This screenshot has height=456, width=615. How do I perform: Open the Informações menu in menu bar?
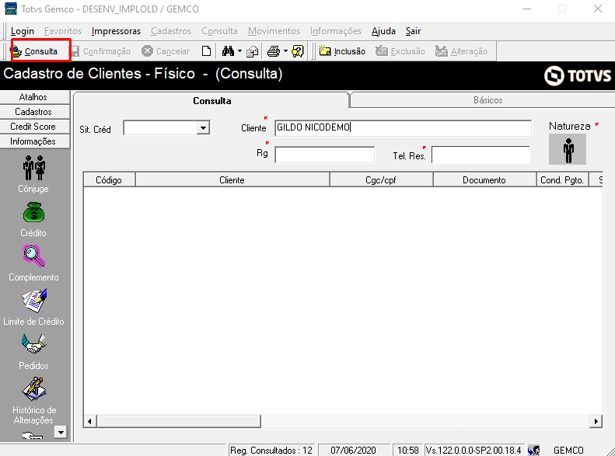tap(336, 31)
